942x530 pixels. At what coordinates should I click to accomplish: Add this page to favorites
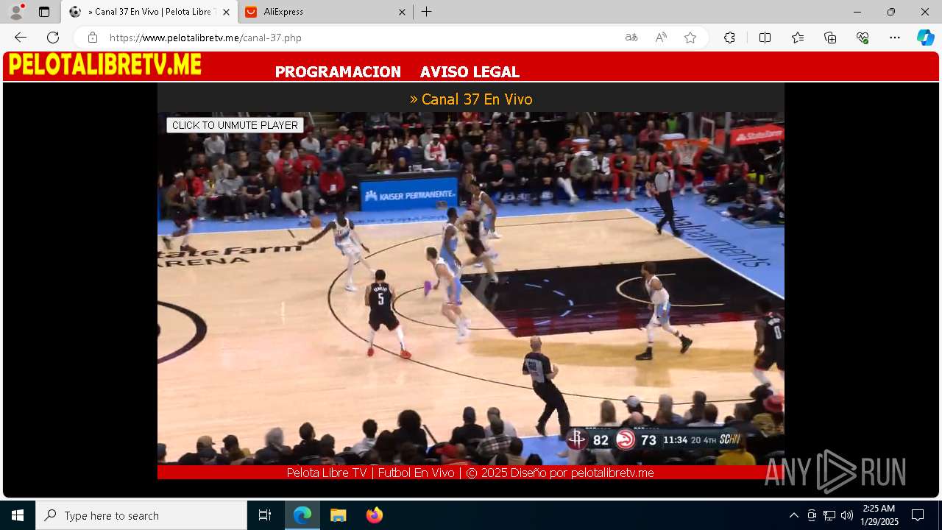690,38
